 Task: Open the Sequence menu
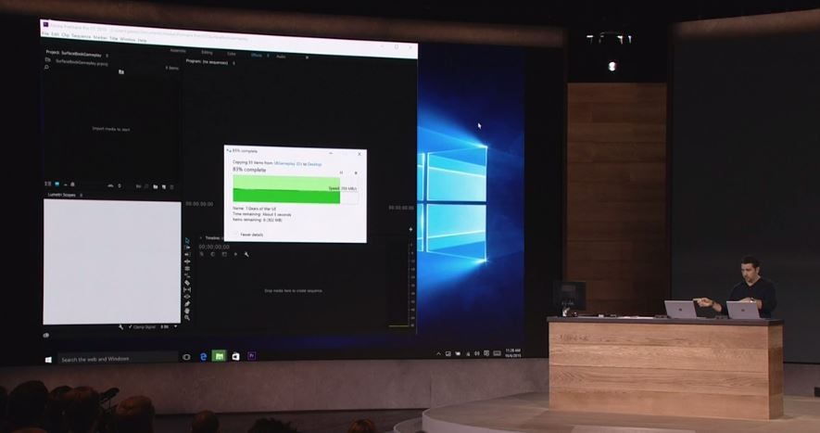coord(81,36)
